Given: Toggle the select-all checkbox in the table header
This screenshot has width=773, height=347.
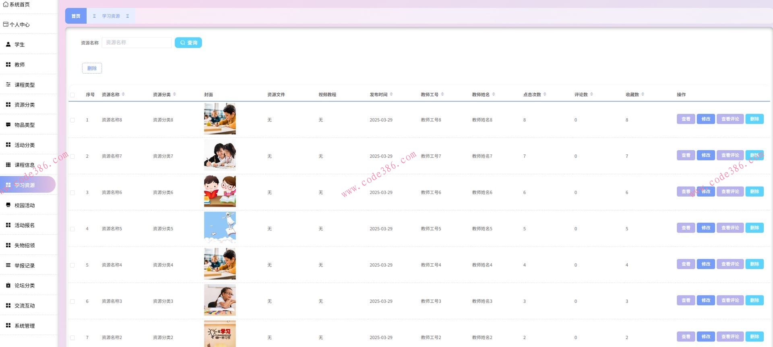Looking at the screenshot, I should 72,95.
